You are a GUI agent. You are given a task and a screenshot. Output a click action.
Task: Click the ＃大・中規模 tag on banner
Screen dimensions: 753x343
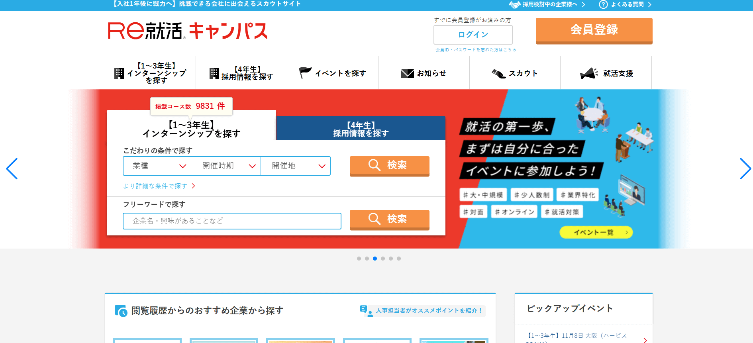pyautogui.click(x=483, y=195)
